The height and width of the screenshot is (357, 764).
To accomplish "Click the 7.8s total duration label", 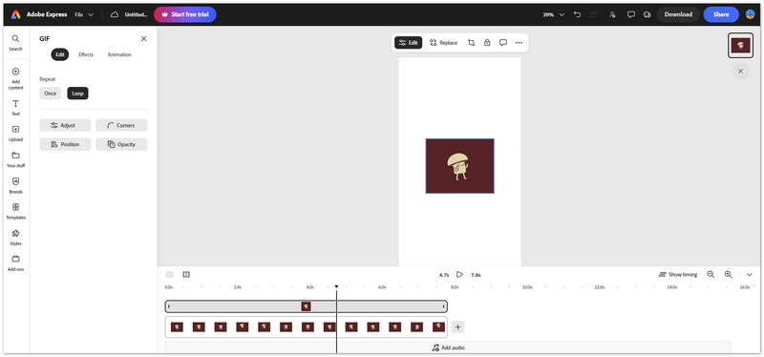I will coord(476,275).
